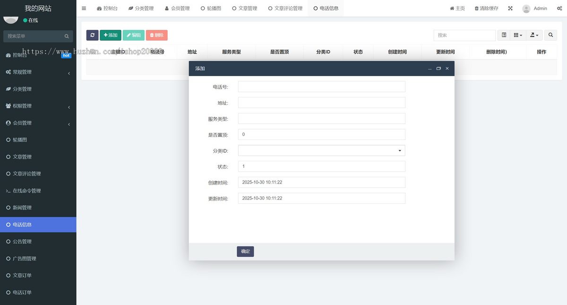Select the 电话信息 tab
Image resolution: width=567 pixels, height=305 pixels.
pos(326,8)
